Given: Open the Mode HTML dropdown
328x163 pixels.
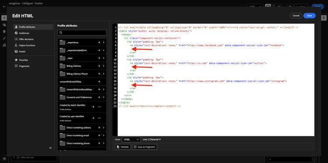Looking at the screenshot, I should coord(131,139).
